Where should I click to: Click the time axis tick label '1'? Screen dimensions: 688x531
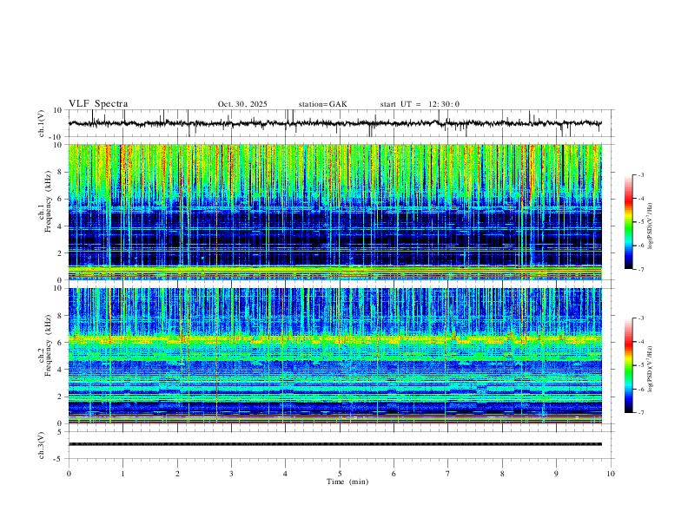click(x=122, y=474)
